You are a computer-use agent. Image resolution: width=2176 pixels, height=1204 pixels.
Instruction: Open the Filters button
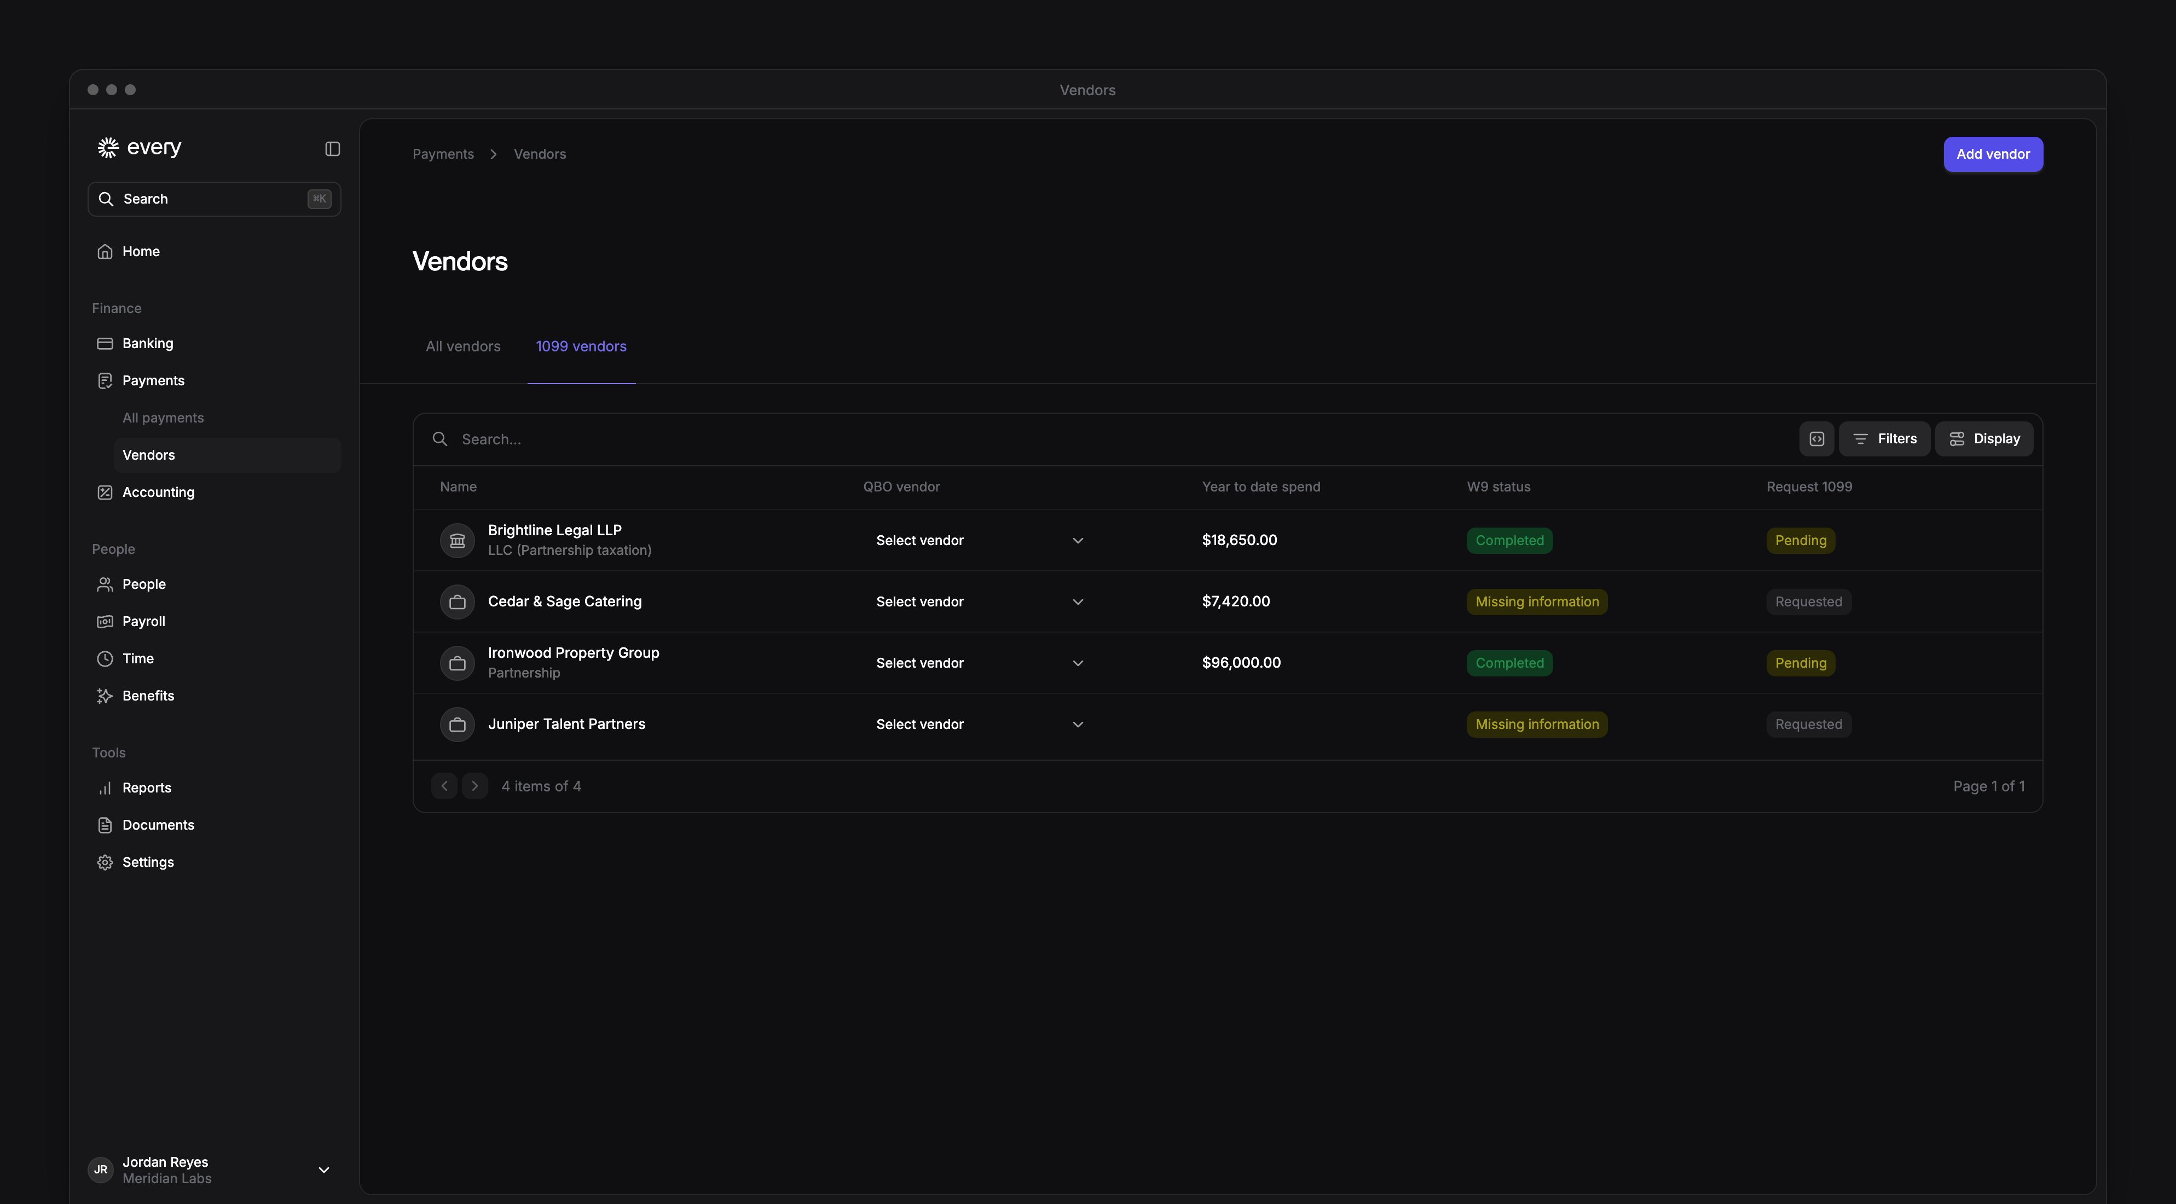tap(1885, 438)
